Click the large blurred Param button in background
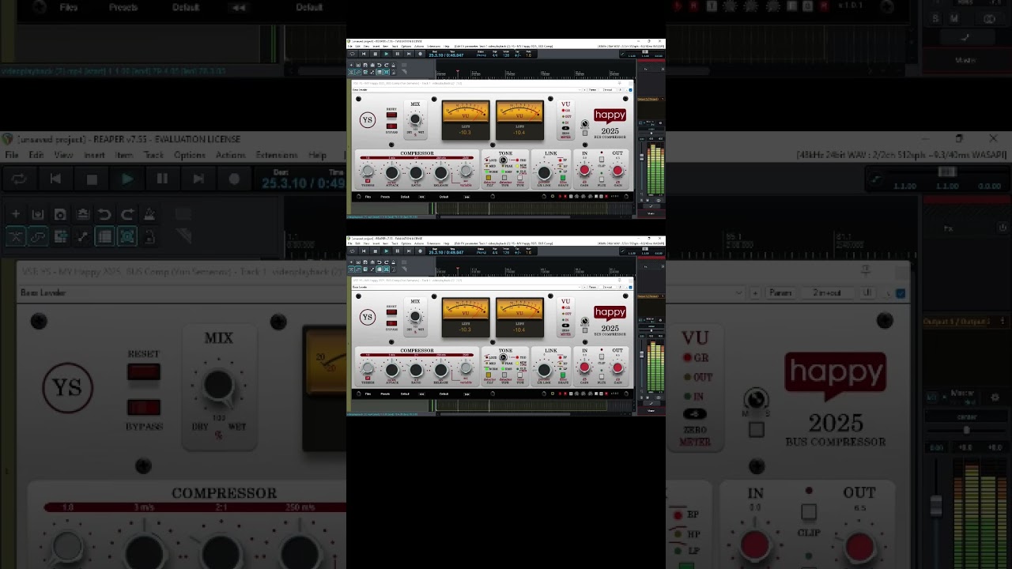The width and height of the screenshot is (1012, 569). [780, 292]
